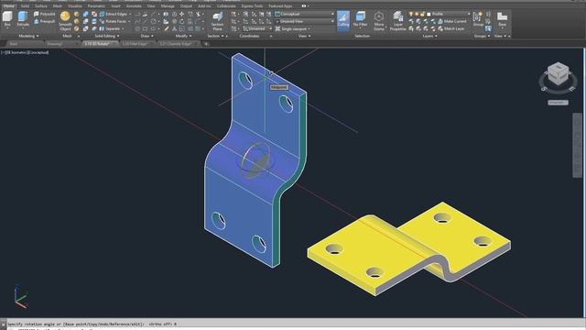This screenshot has height=330, width=586.
Task: Open the Single viewport dropdown
Action: pos(293,28)
